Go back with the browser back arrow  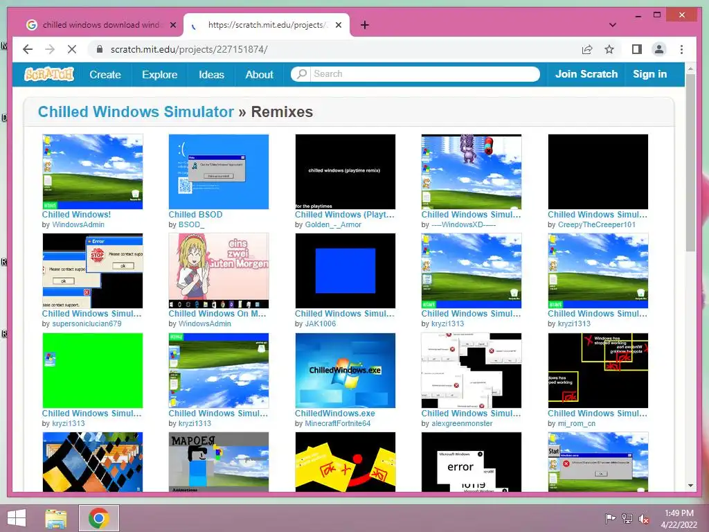tap(28, 49)
